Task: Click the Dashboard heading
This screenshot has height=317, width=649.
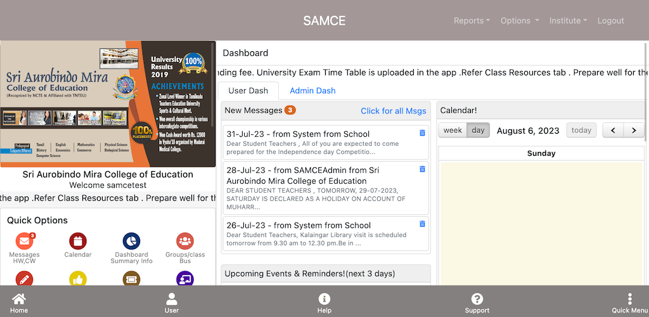Action: pos(245,53)
